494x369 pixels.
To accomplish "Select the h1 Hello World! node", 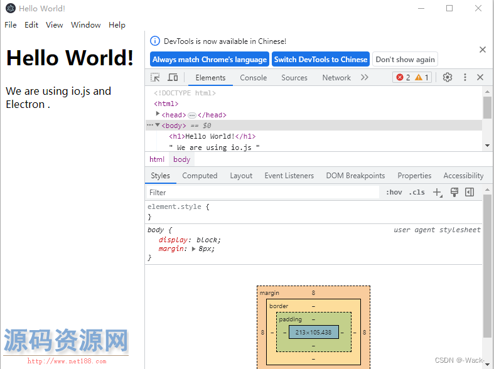I will click(212, 136).
